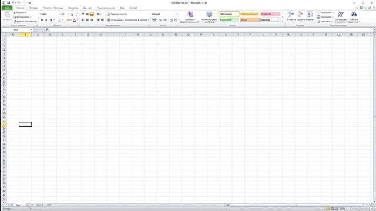Toggle Bold formatting
The height and width of the screenshot is (211, 376).
[x=42, y=20]
